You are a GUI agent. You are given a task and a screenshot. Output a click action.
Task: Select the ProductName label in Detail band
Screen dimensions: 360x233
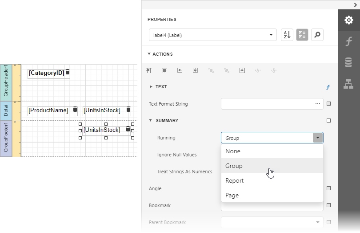(48, 110)
